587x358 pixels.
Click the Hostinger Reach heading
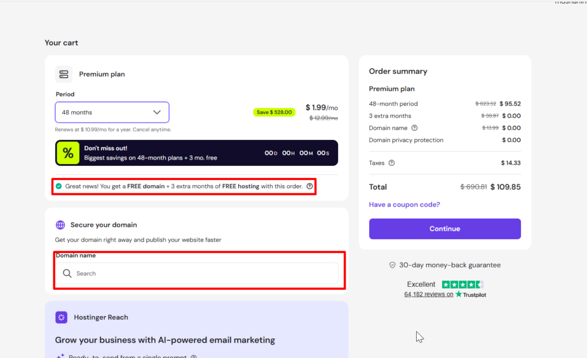click(101, 317)
